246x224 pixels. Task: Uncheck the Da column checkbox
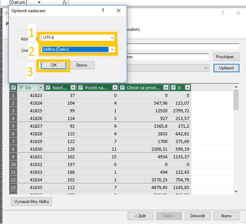tap(21, 88)
